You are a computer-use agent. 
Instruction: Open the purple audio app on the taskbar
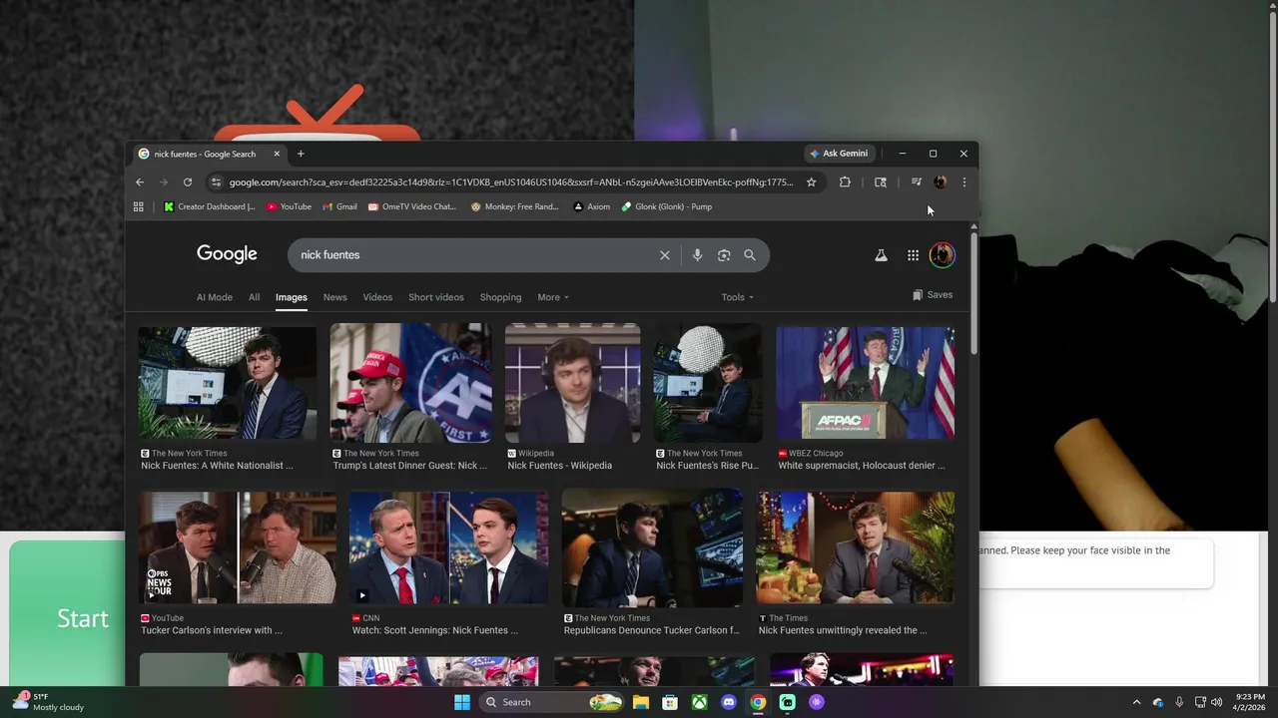tap(817, 702)
